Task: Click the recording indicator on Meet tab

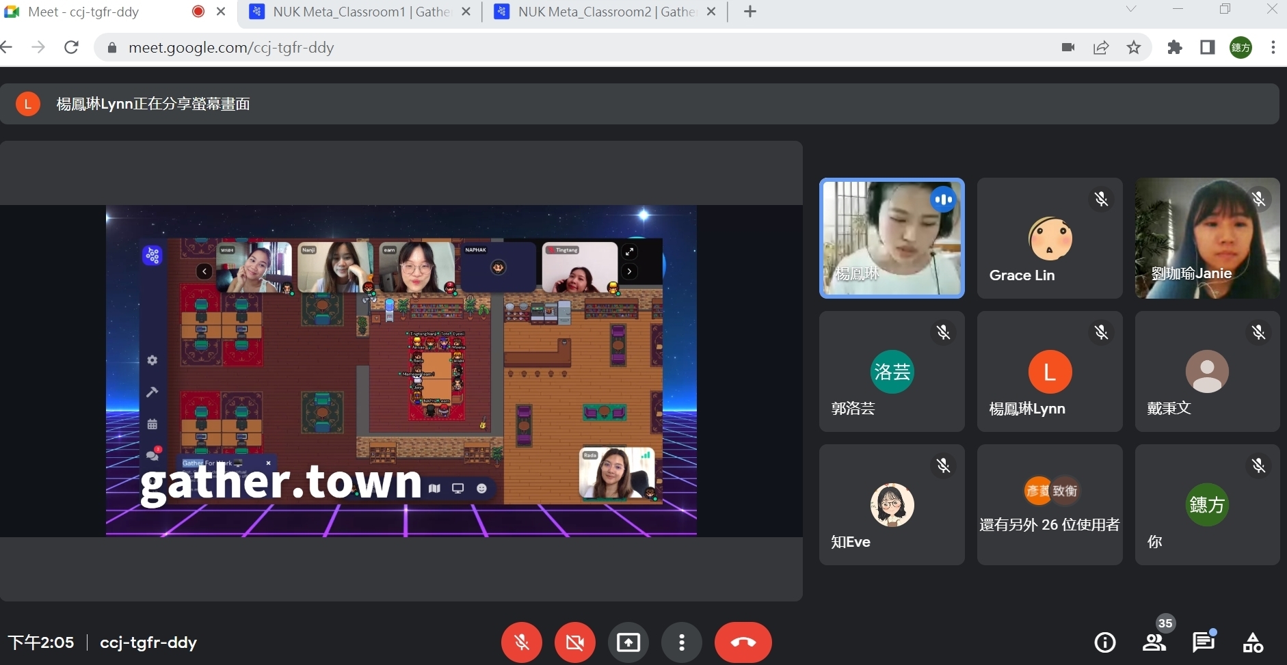Action: pyautogui.click(x=198, y=11)
